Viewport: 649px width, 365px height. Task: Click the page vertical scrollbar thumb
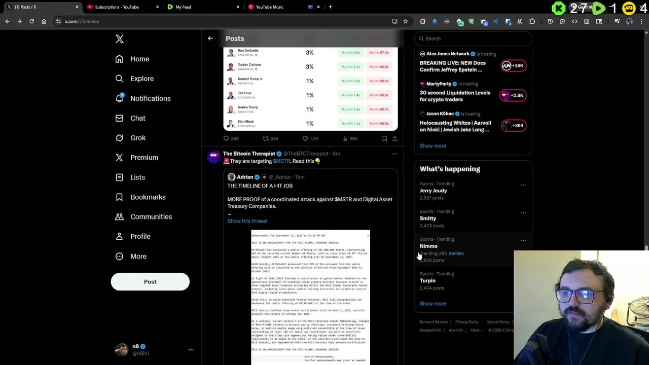coord(646,248)
